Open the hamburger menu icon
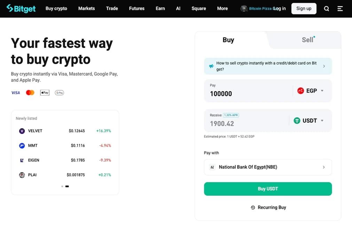Viewport: 352px width, 228px height. coord(340,9)
